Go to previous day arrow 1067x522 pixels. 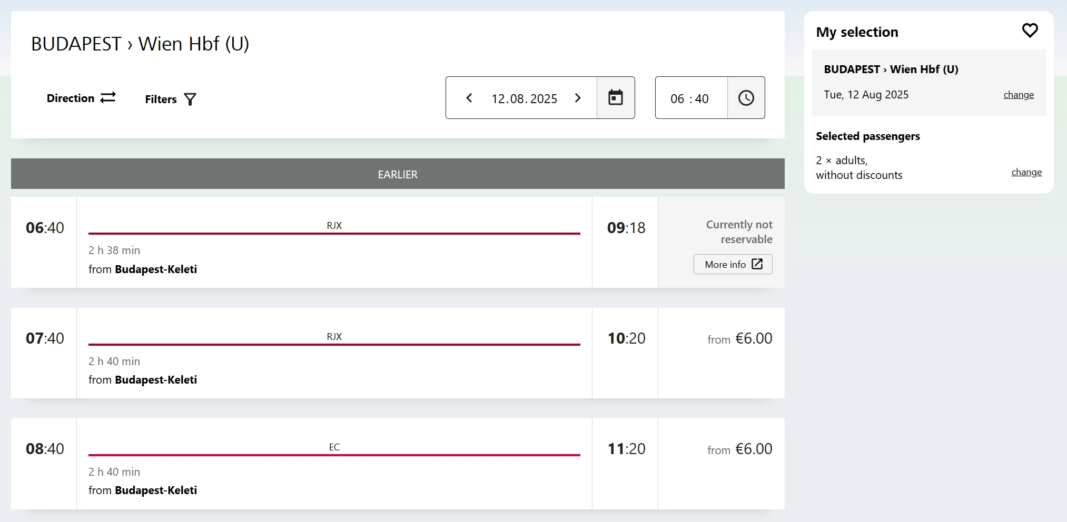point(469,98)
